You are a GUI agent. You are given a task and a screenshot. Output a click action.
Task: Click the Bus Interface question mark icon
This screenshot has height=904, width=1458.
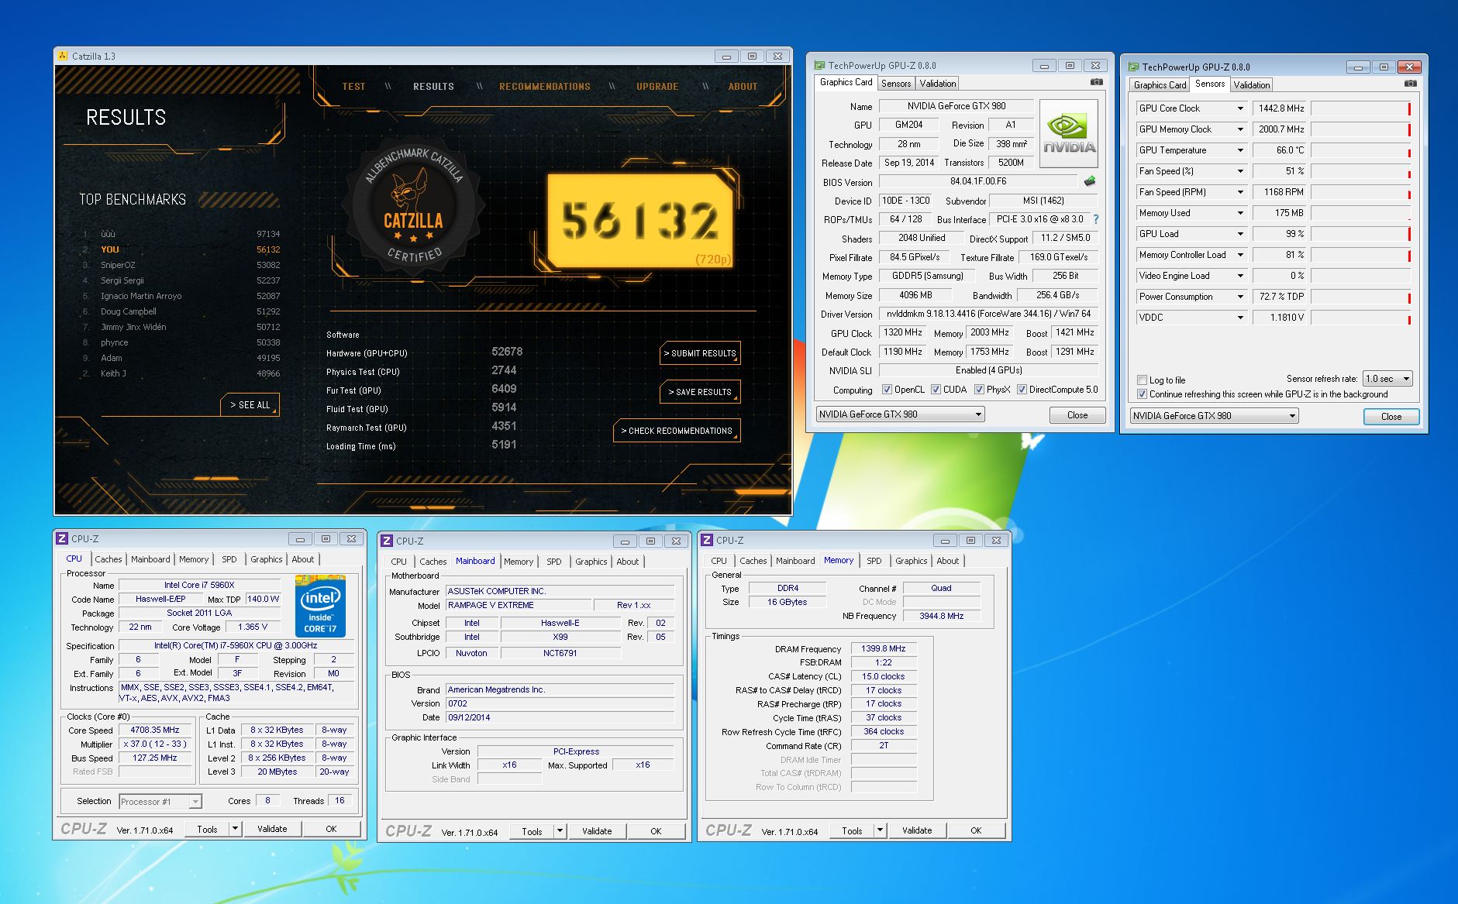[x=1096, y=219]
